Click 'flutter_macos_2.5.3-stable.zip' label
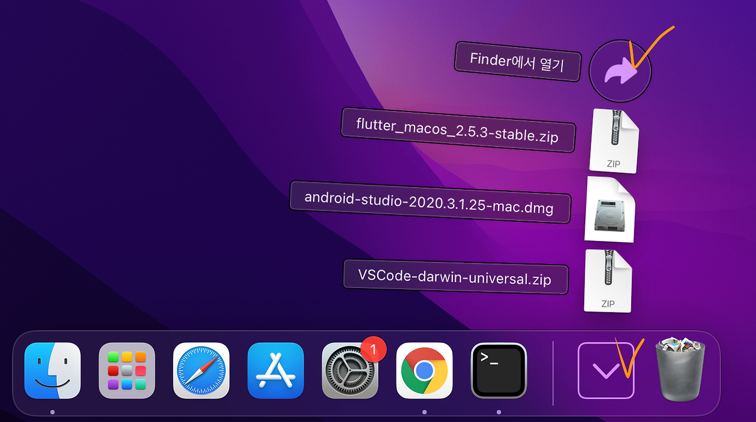This screenshot has width=756, height=422. [458, 130]
